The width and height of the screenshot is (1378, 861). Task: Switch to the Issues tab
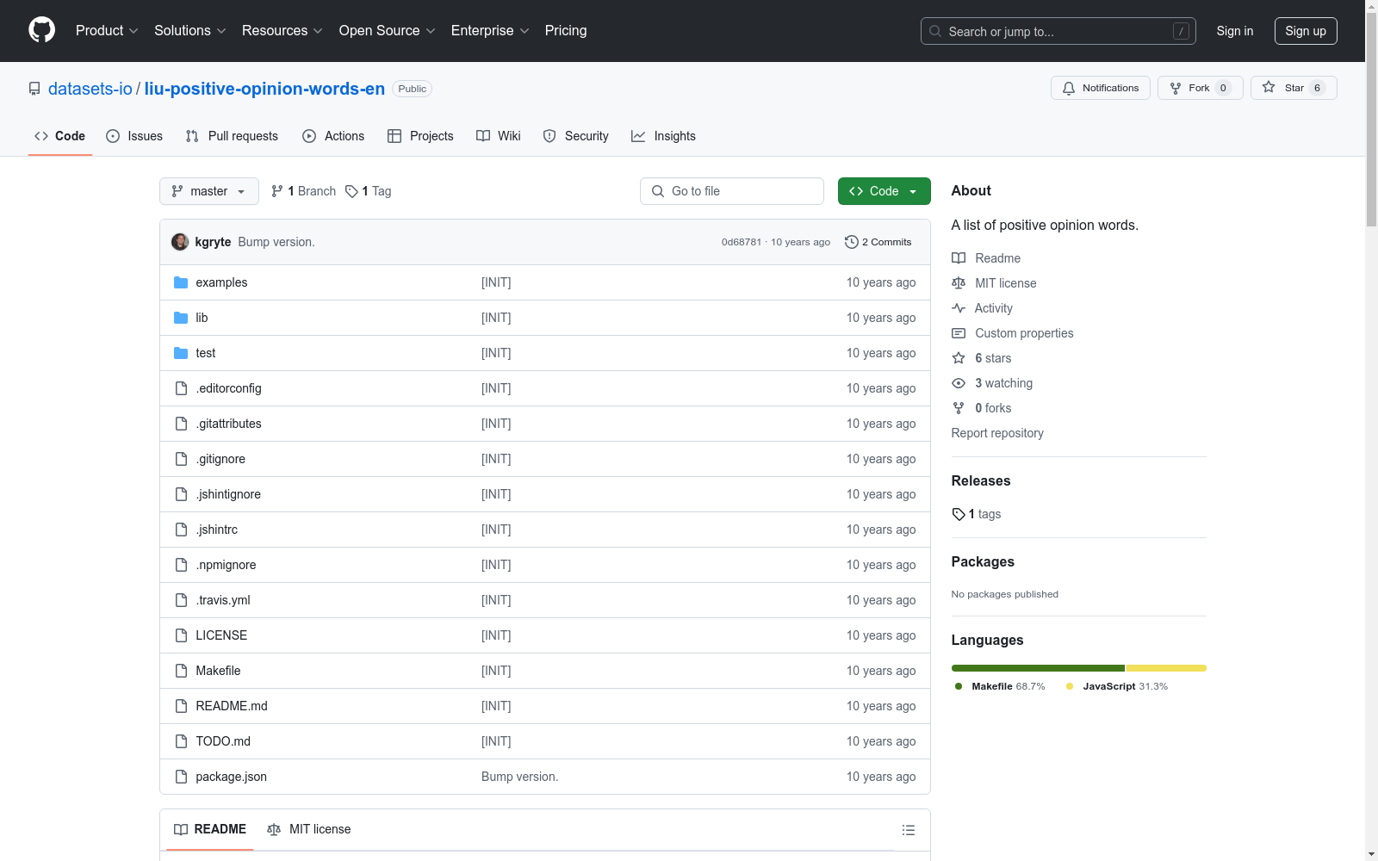[134, 136]
